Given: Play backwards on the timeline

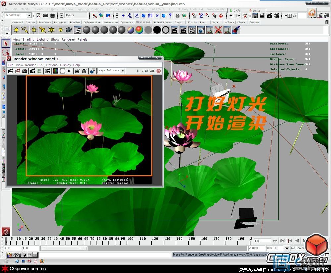Looking at the screenshot, I should [x=297, y=241].
